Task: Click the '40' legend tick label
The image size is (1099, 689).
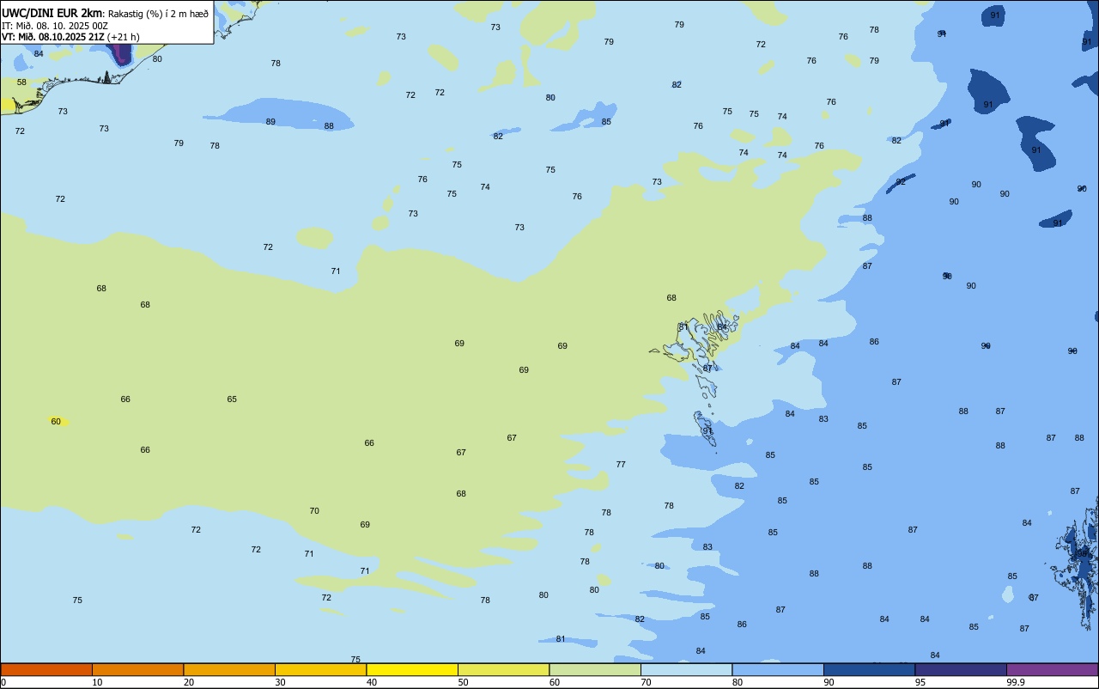Action: 372,682
